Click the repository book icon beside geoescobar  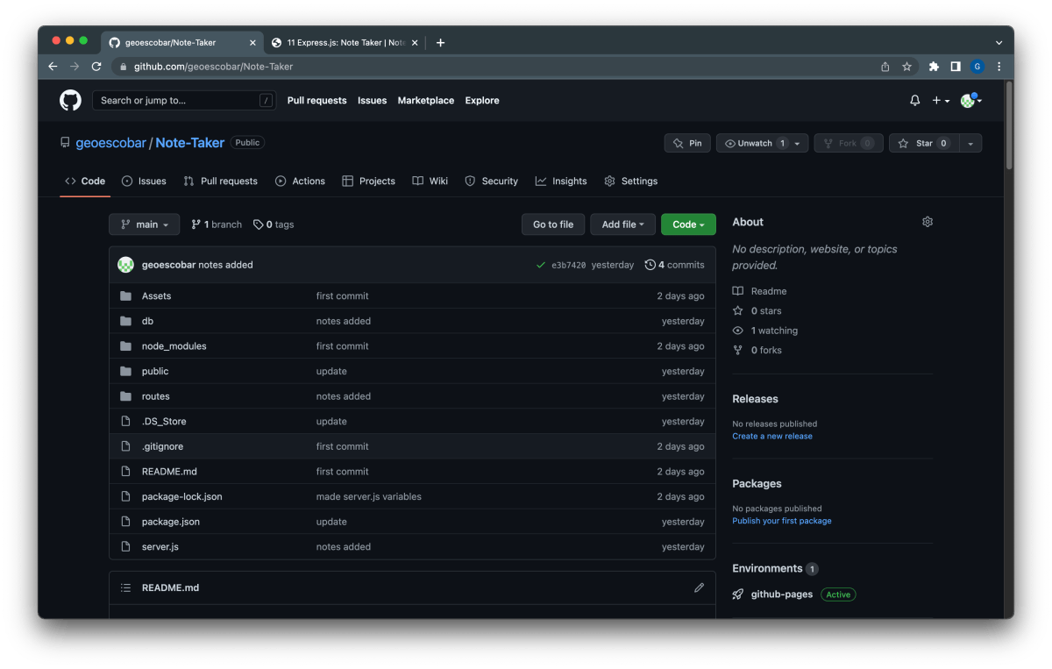tap(65, 143)
